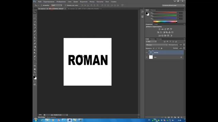Toggle lock layer position
This screenshot has height=122, width=218.
tap(159, 48)
